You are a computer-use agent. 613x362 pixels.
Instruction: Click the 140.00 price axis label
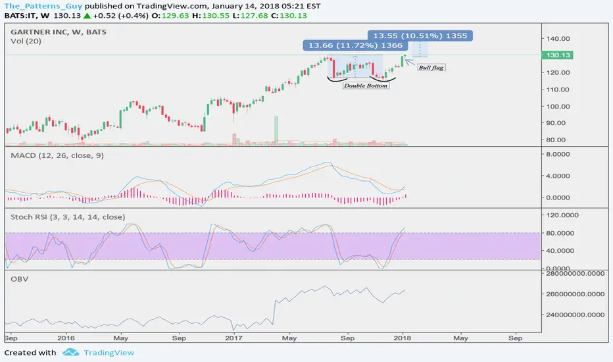point(558,39)
